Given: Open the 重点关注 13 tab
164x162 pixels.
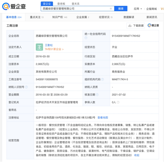Looking at the screenshot, I should (37, 17).
